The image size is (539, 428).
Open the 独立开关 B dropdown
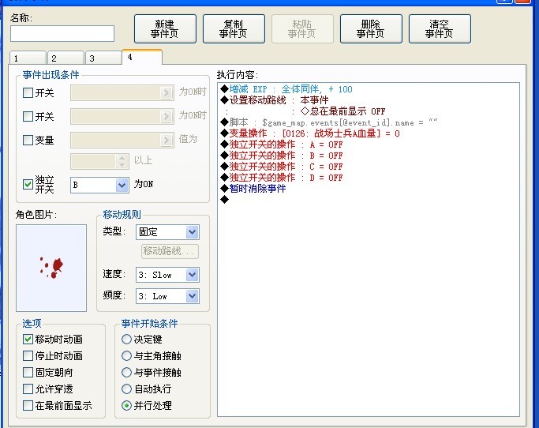(x=99, y=185)
